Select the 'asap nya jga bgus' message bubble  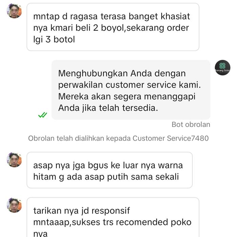pos(110,170)
